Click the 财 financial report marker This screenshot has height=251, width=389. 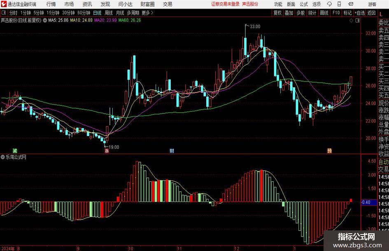[x=172, y=151]
